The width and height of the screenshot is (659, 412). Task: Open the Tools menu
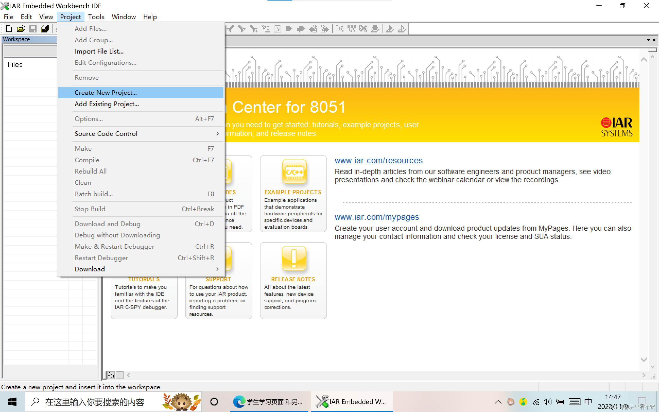coord(96,17)
